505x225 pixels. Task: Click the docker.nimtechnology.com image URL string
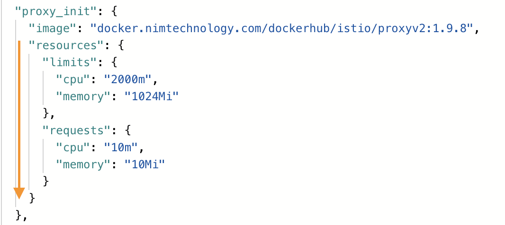pyautogui.click(x=281, y=29)
